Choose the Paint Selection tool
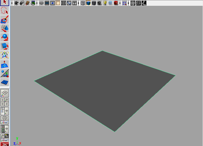Image resolution: width=203 pixels, height=146 pixels. click(5, 20)
